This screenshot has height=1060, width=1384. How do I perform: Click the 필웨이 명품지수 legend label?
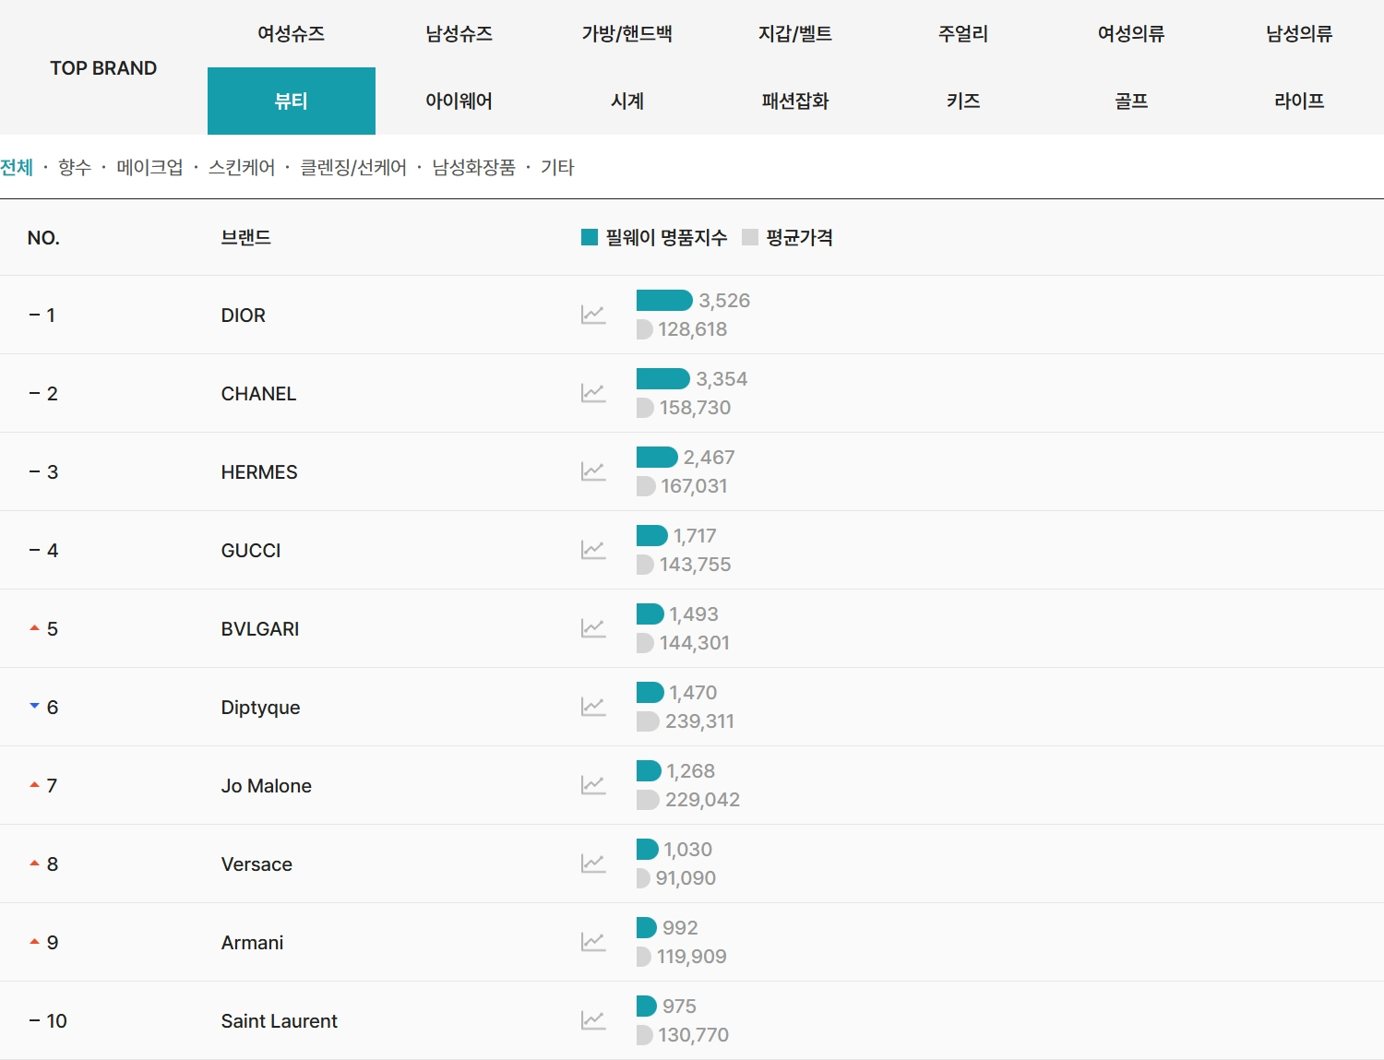click(x=666, y=237)
